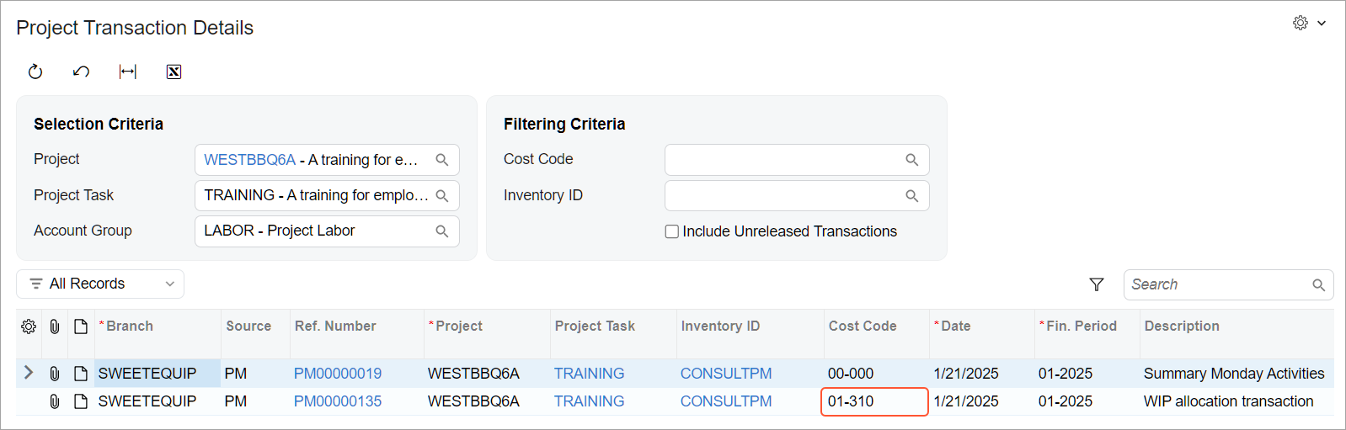Sort by the Ref. Number column header
The width and height of the screenshot is (1346, 430).
pos(335,326)
